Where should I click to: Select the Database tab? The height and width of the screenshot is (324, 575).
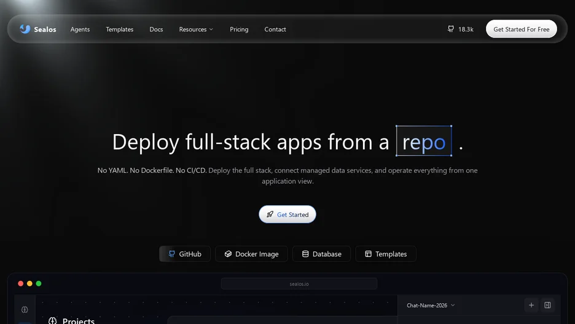(322, 254)
